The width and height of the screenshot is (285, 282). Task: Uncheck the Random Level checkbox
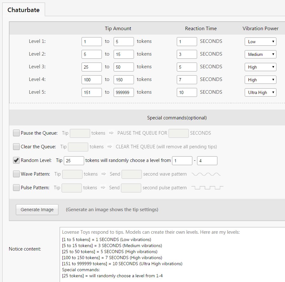(x=16, y=160)
